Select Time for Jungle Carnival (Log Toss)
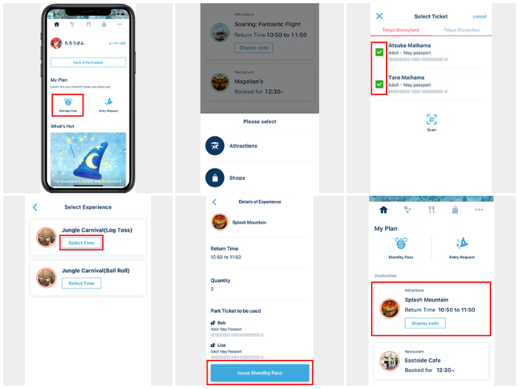The height and width of the screenshot is (389, 519). pos(82,242)
